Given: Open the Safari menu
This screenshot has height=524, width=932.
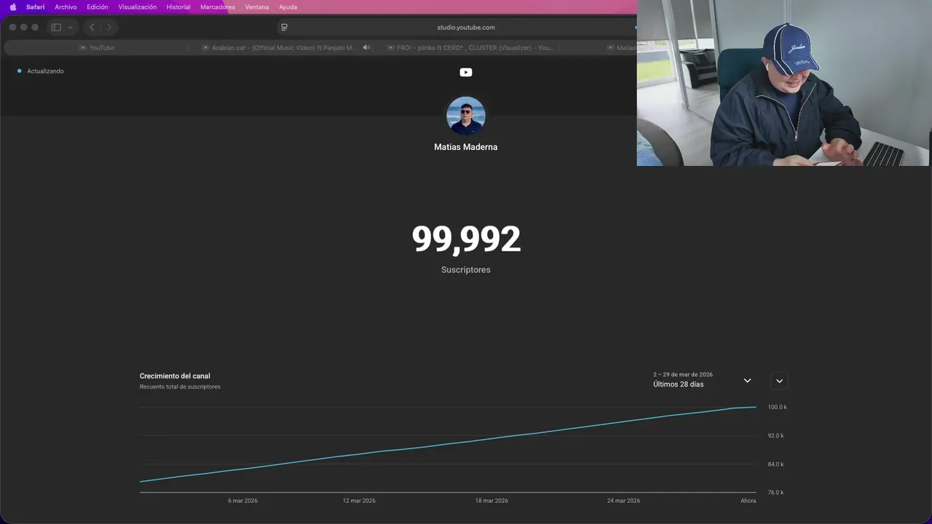Looking at the screenshot, I should click(x=35, y=7).
